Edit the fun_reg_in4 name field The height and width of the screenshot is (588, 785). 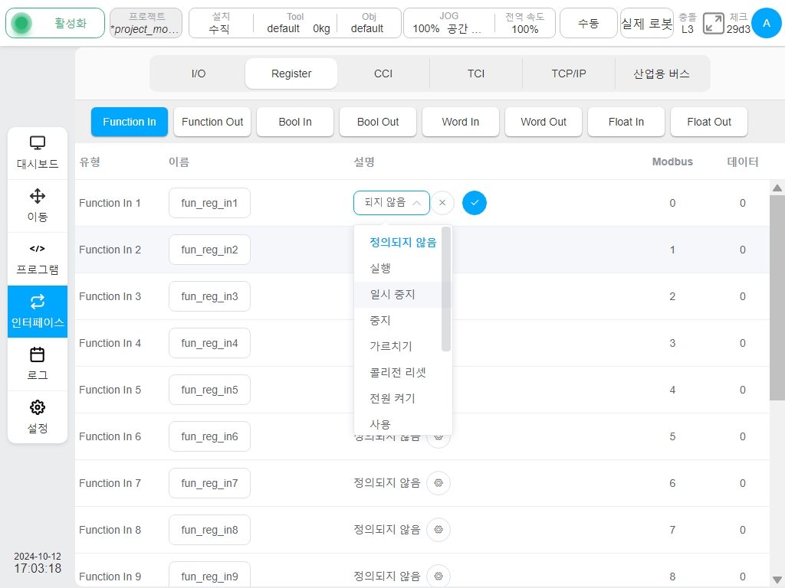tap(209, 343)
